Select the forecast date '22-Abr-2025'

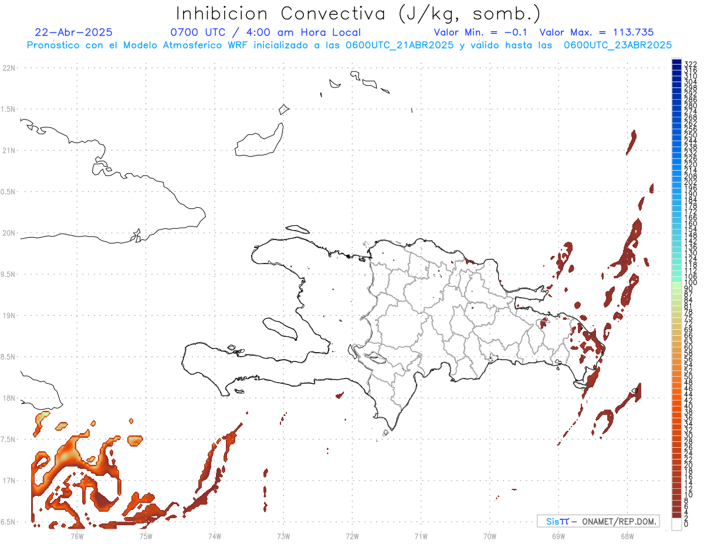point(74,33)
